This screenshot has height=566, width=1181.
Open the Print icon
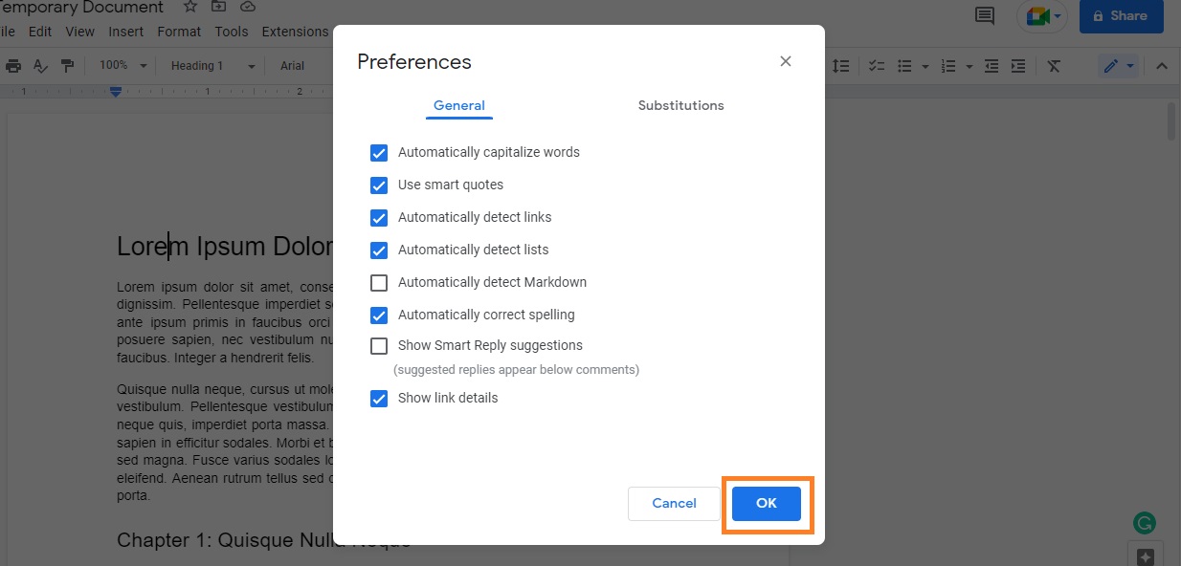[x=13, y=65]
